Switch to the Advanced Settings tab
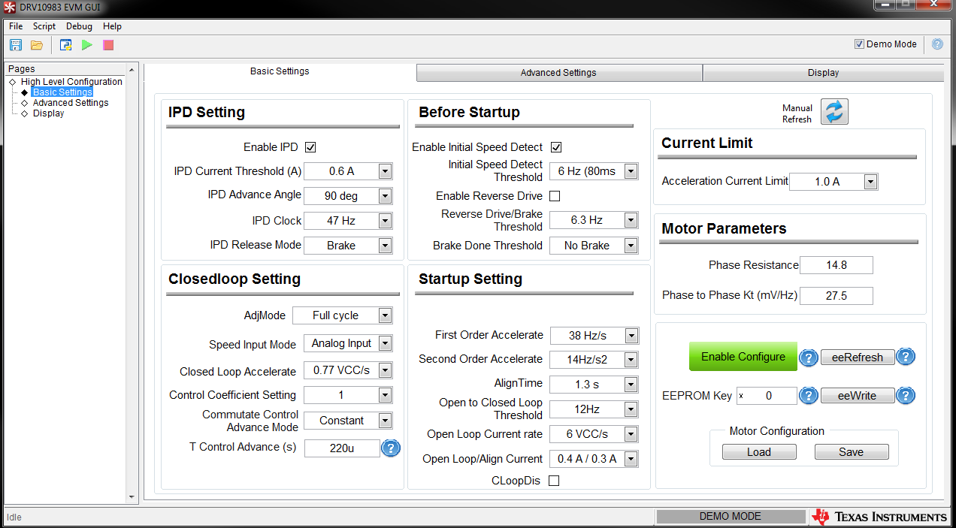956x528 pixels. click(x=559, y=73)
